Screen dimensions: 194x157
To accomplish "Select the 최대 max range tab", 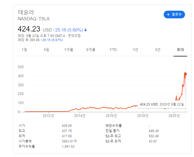I will click(x=180, y=50).
